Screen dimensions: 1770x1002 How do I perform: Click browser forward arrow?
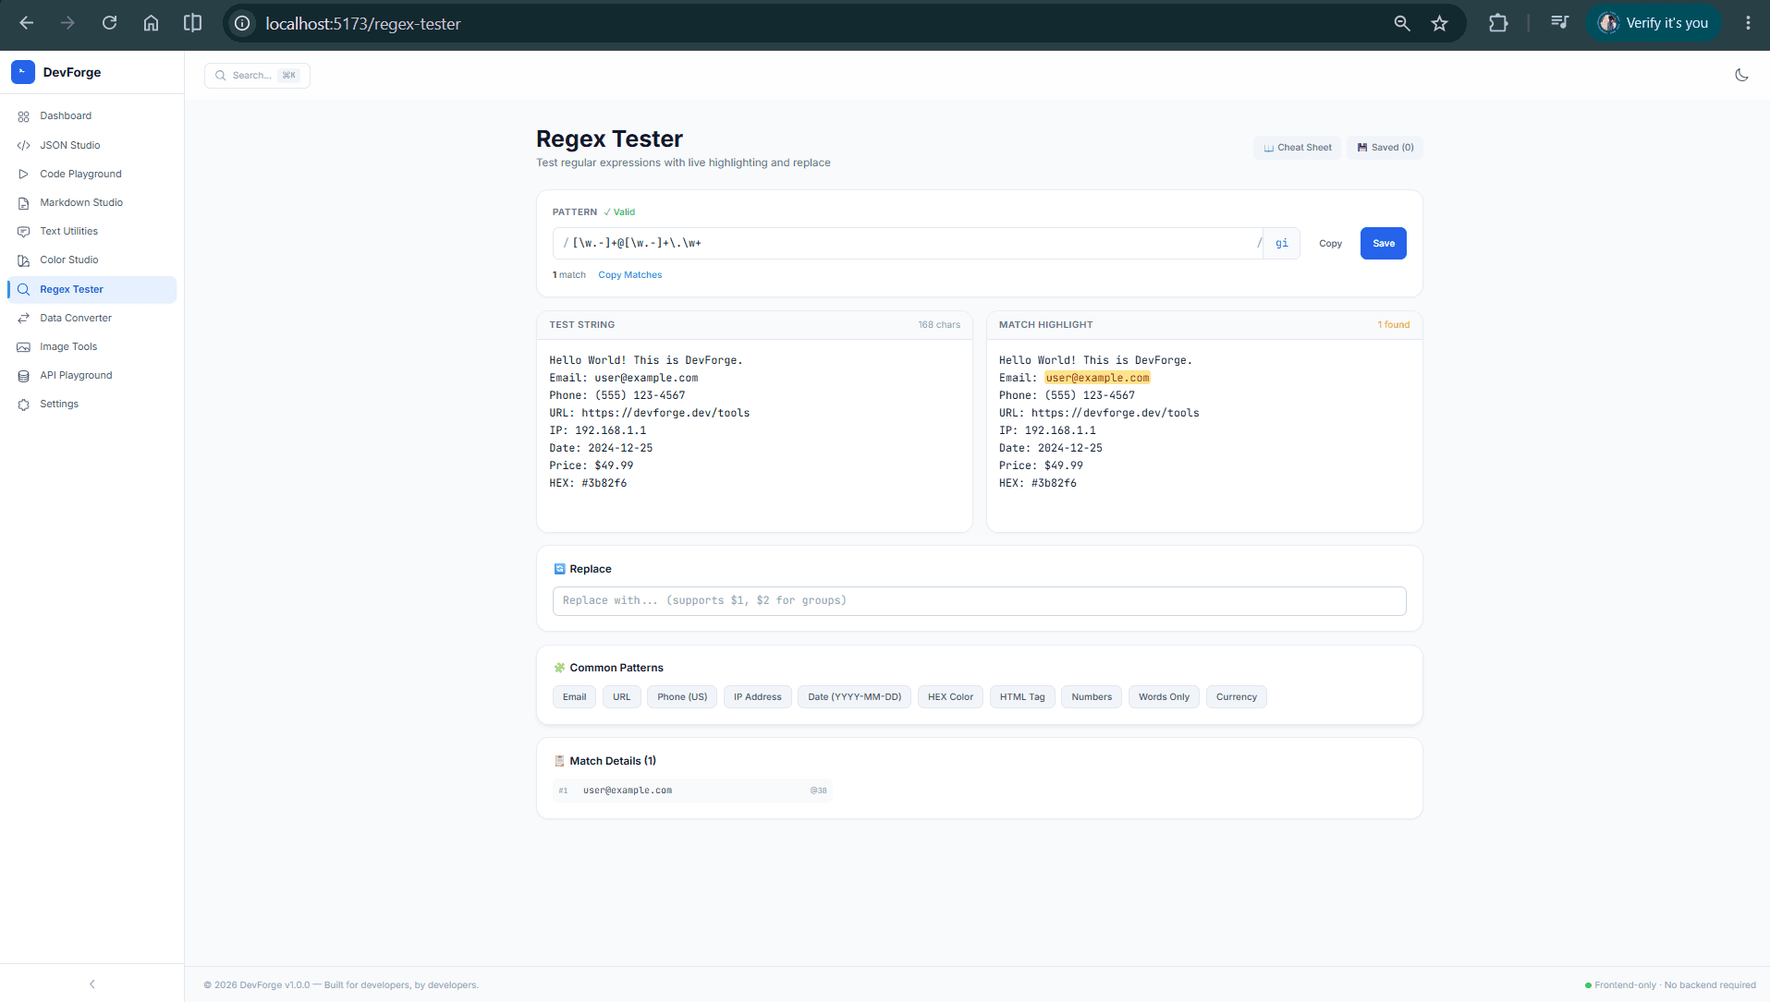click(x=67, y=23)
